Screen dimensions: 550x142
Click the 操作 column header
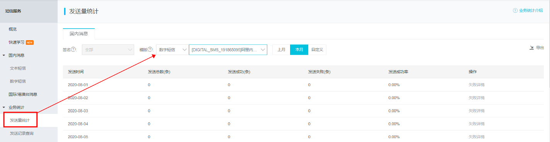coord(472,72)
